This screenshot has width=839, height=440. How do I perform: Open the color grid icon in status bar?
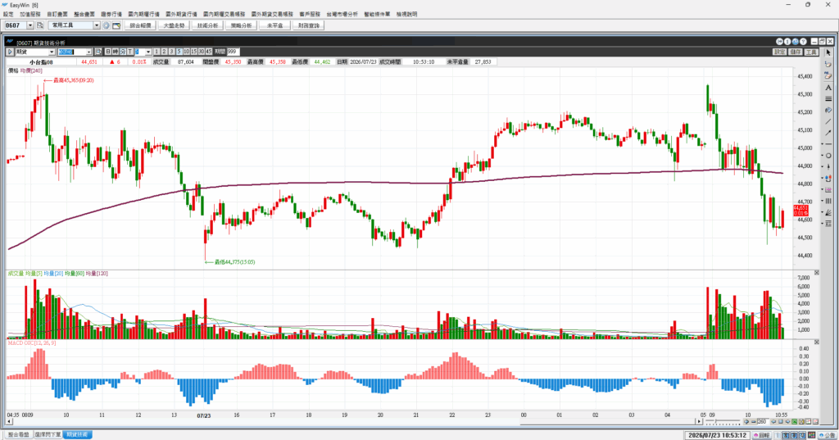[812, 434]
